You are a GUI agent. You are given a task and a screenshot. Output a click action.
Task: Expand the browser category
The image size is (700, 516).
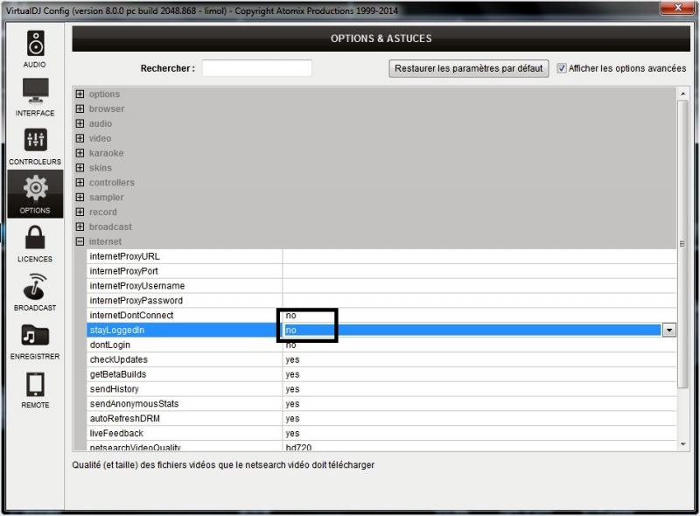pos(80,108)
